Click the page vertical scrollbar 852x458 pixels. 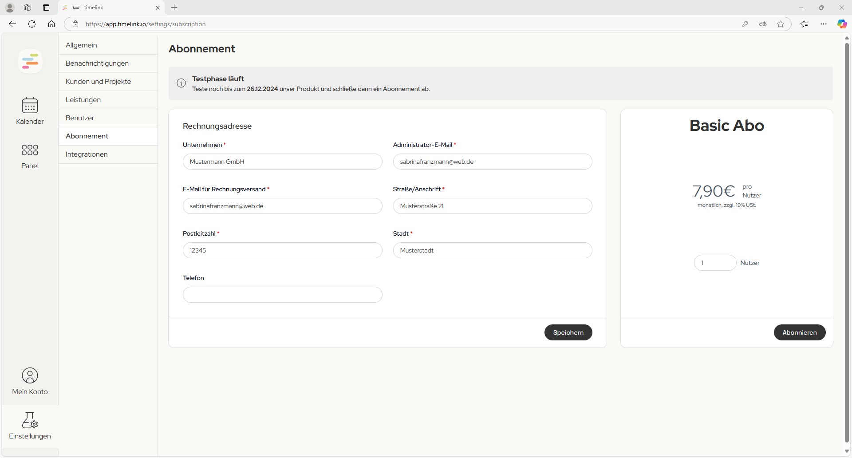[x=847, y=242]
